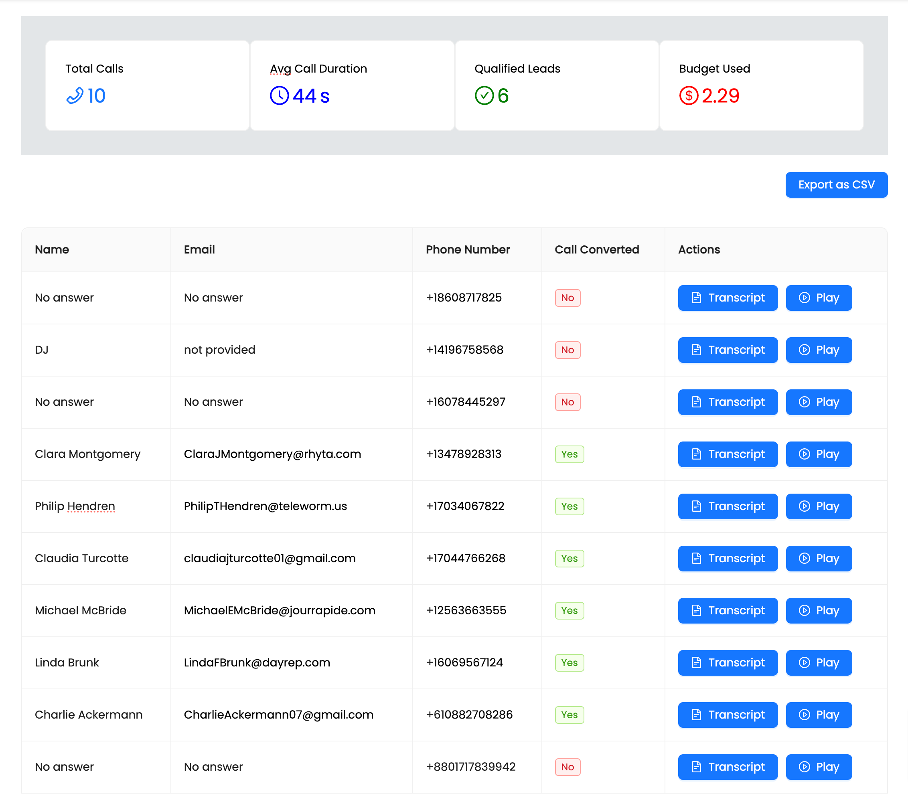Click phone number +16069567124

(x=464, y=663)
